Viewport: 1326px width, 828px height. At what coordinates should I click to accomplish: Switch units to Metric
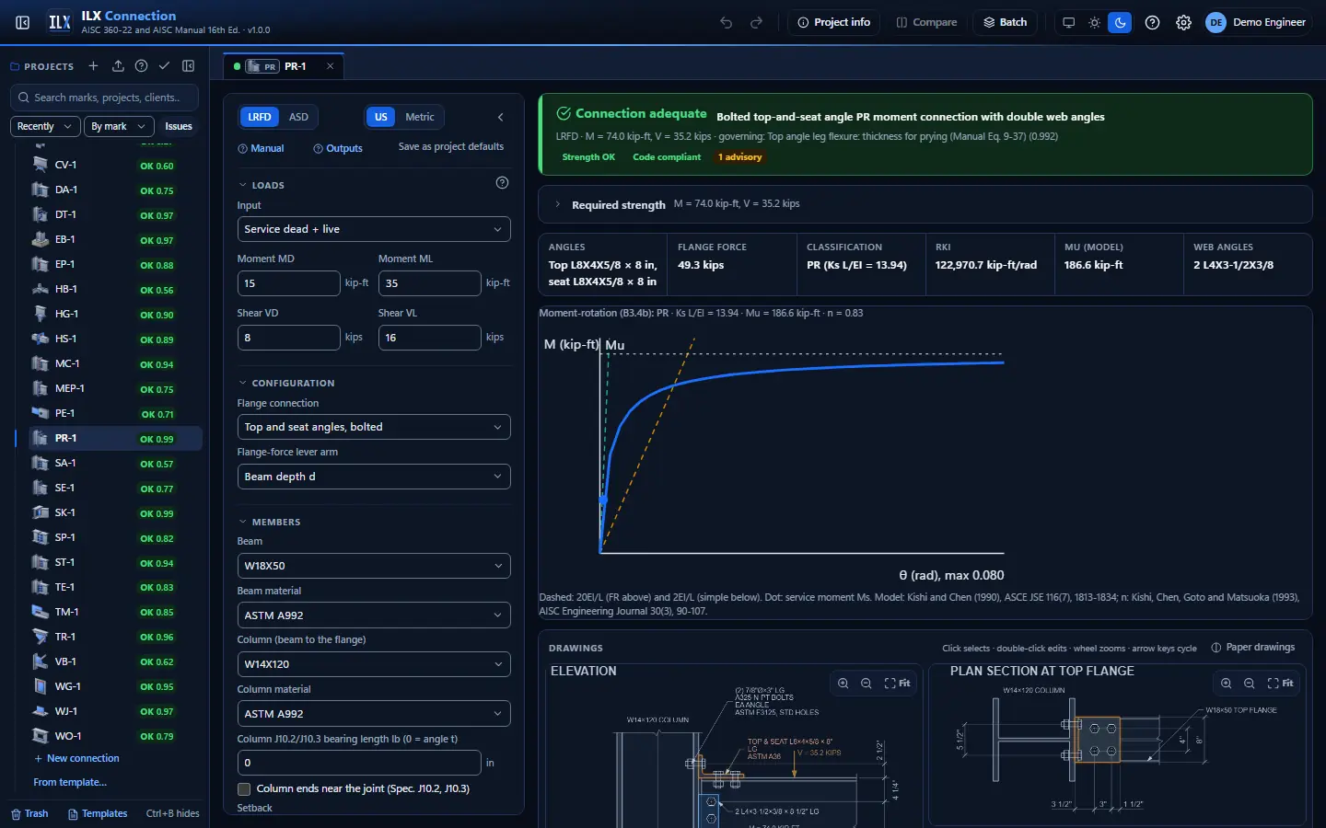coord(420,117)
